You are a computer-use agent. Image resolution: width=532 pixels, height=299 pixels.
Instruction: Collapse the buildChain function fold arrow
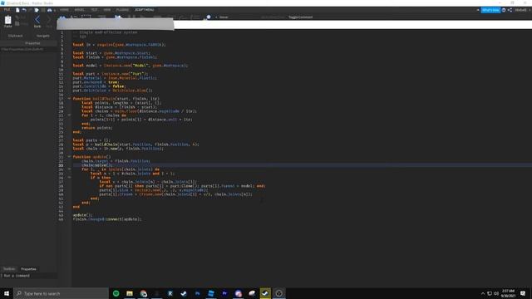click(x=69, y=99)
